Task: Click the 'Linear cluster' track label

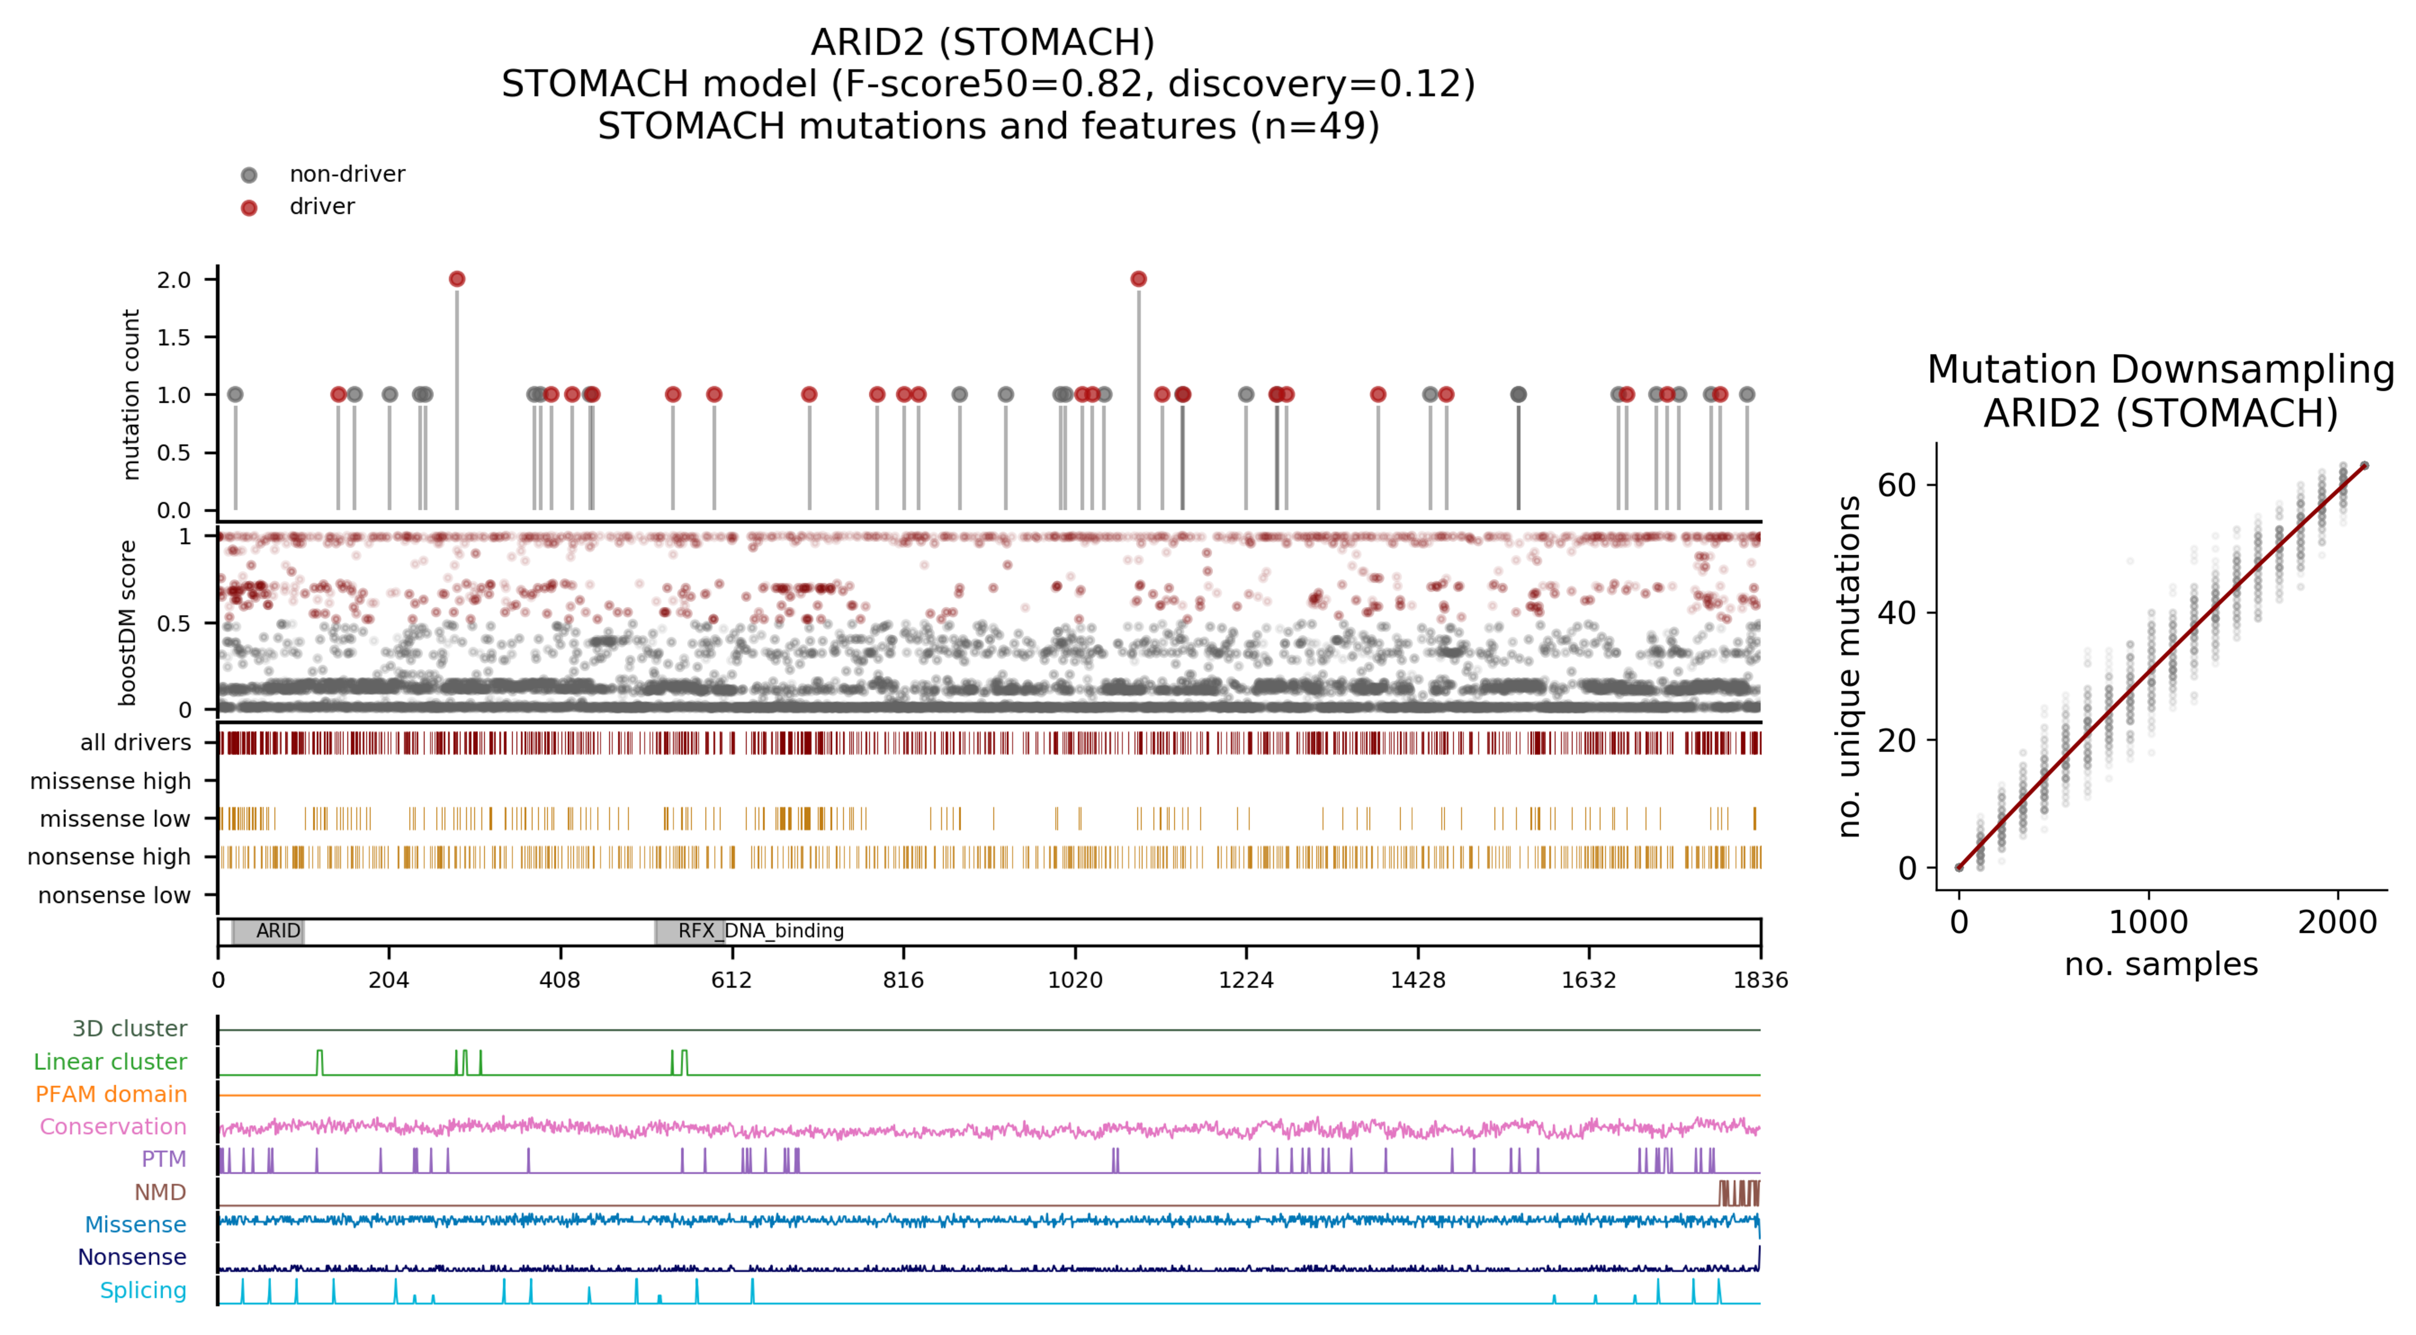Action: pyautogui.click(x=110, y=1061)
